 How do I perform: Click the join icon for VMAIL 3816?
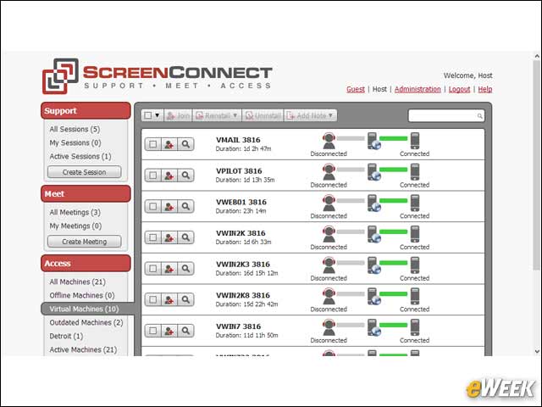click(x=169, y=144)
